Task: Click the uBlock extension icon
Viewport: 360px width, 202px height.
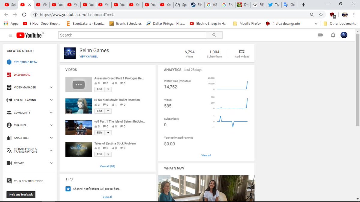Action: tap(332, 15)
